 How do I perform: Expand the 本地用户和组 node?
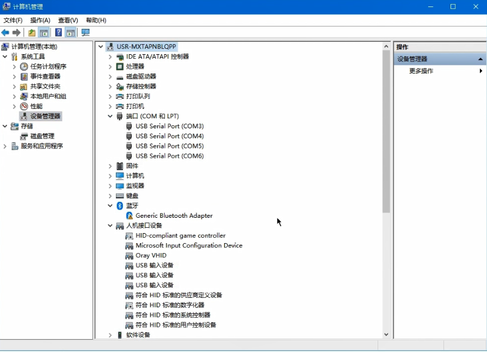click(14, 97)
